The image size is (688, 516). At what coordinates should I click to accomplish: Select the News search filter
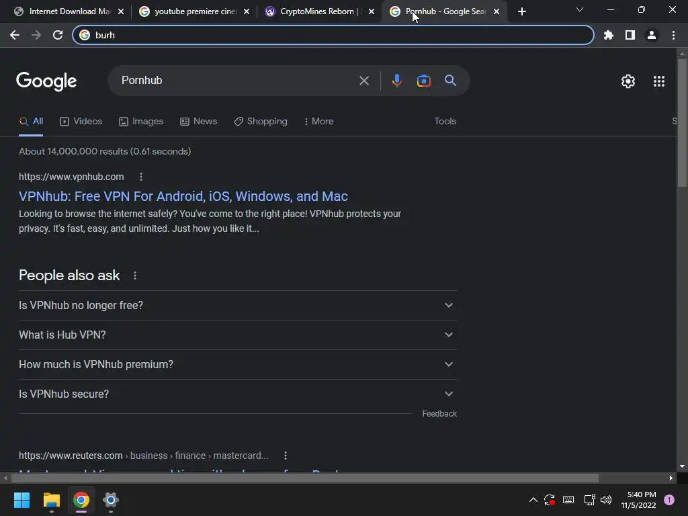(x=199, y=122)
